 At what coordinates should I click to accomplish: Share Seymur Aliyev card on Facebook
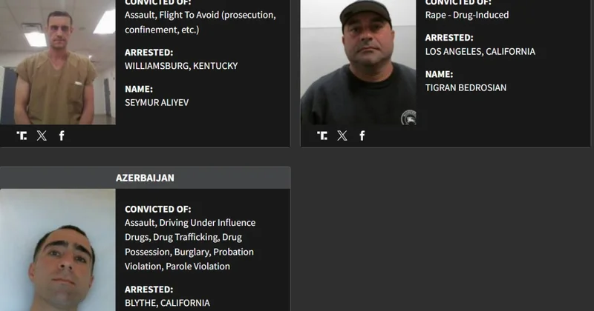62,136
